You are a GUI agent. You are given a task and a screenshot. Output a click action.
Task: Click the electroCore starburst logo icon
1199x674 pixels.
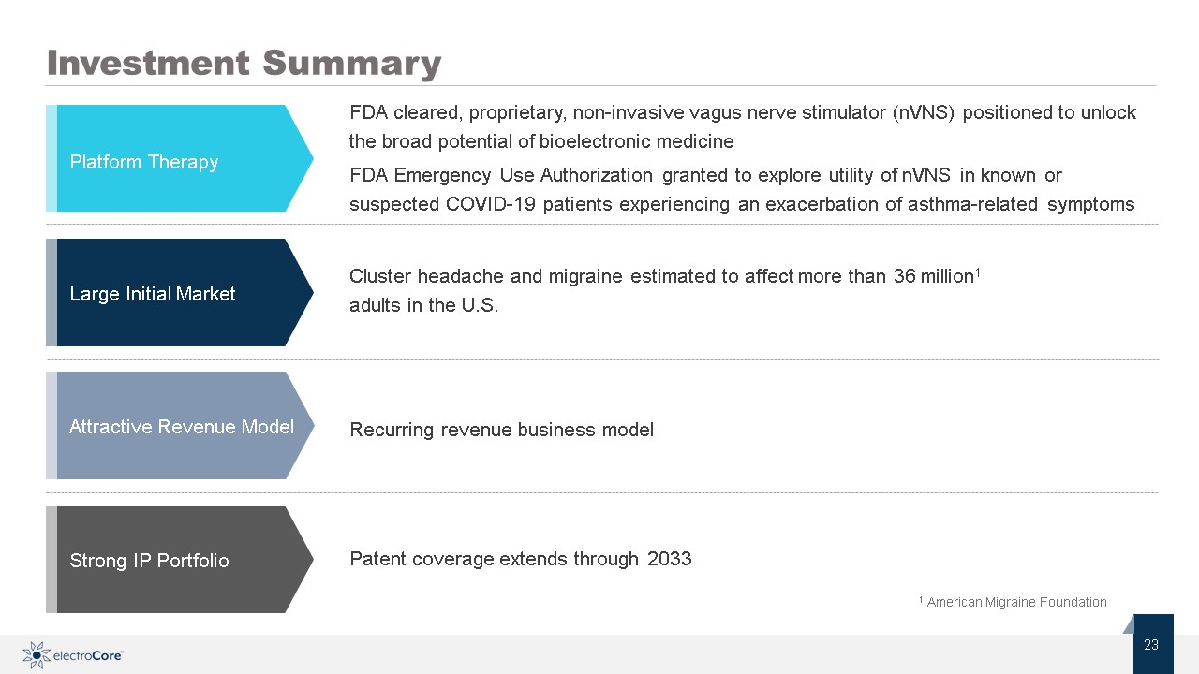37,655
